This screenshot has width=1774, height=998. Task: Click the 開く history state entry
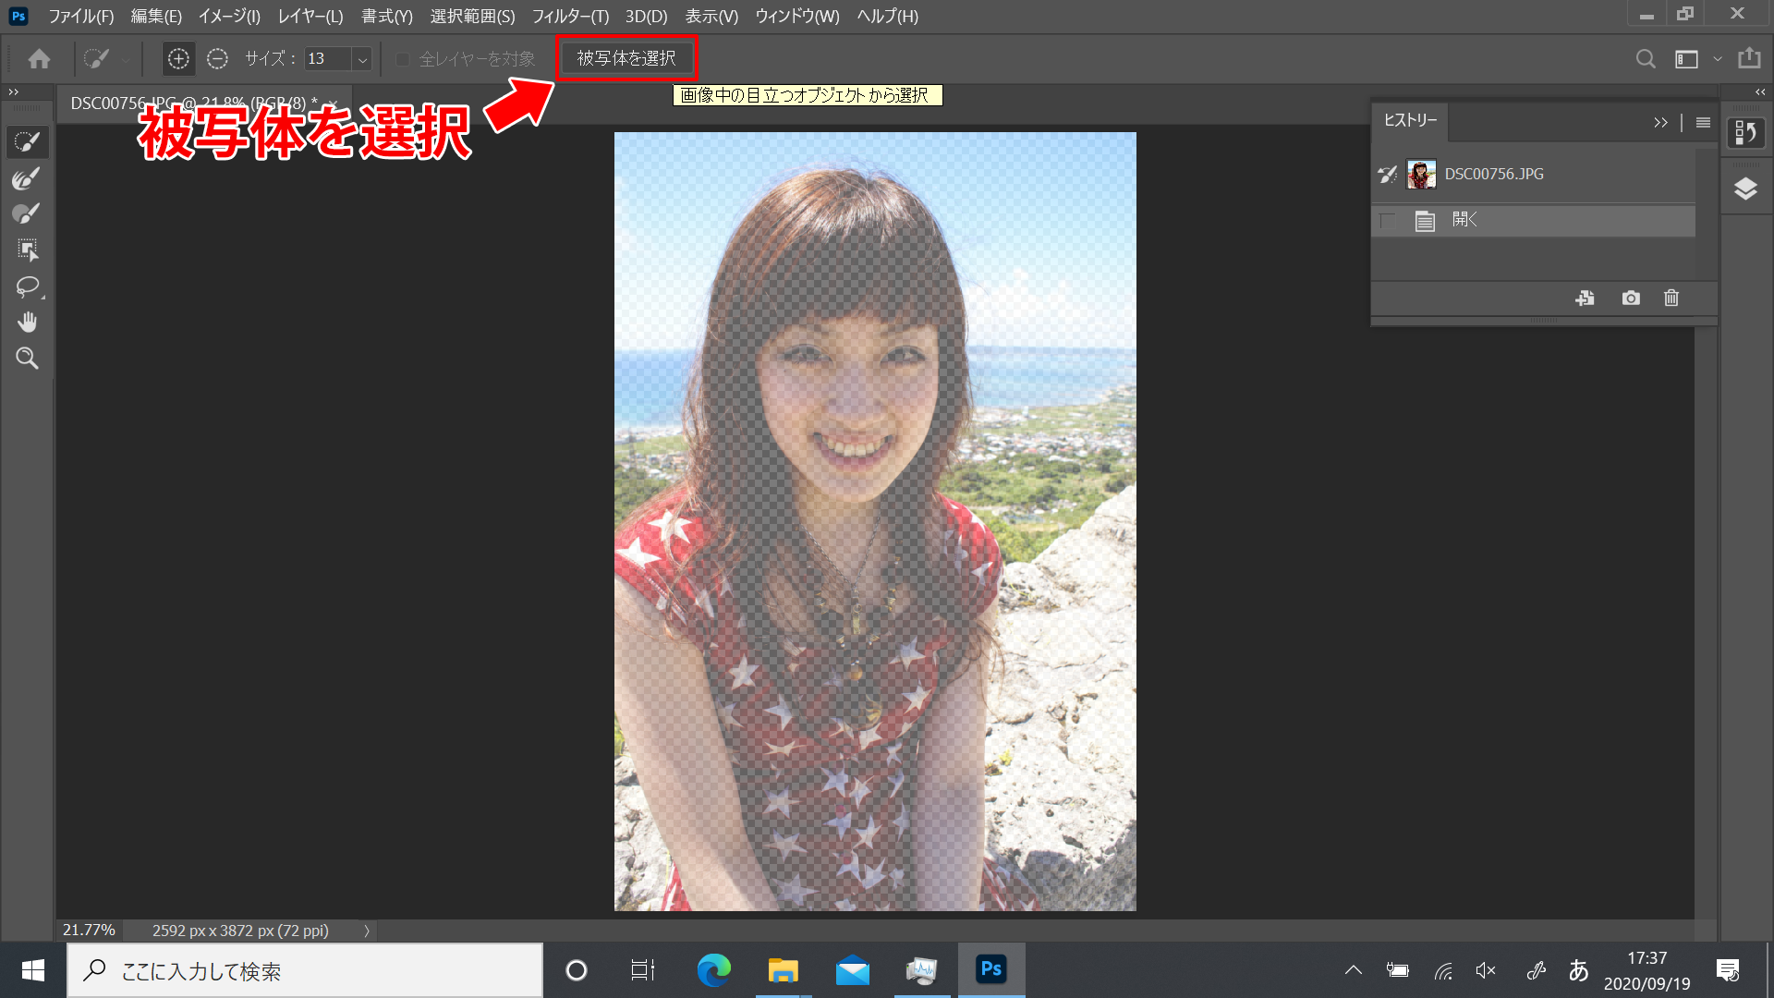(x=1466, y=221)
